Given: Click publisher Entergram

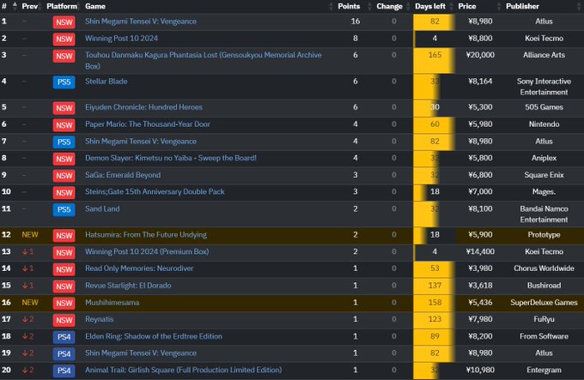Looking at the screenshot, I should (544, 370).
